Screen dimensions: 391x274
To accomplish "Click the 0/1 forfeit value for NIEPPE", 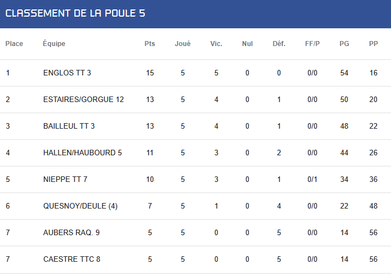I will [312, 179].
